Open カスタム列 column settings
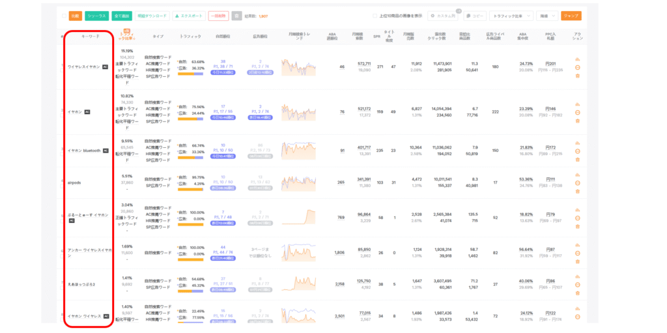Screen dimensions: 667x333 [x=444, y=16]
